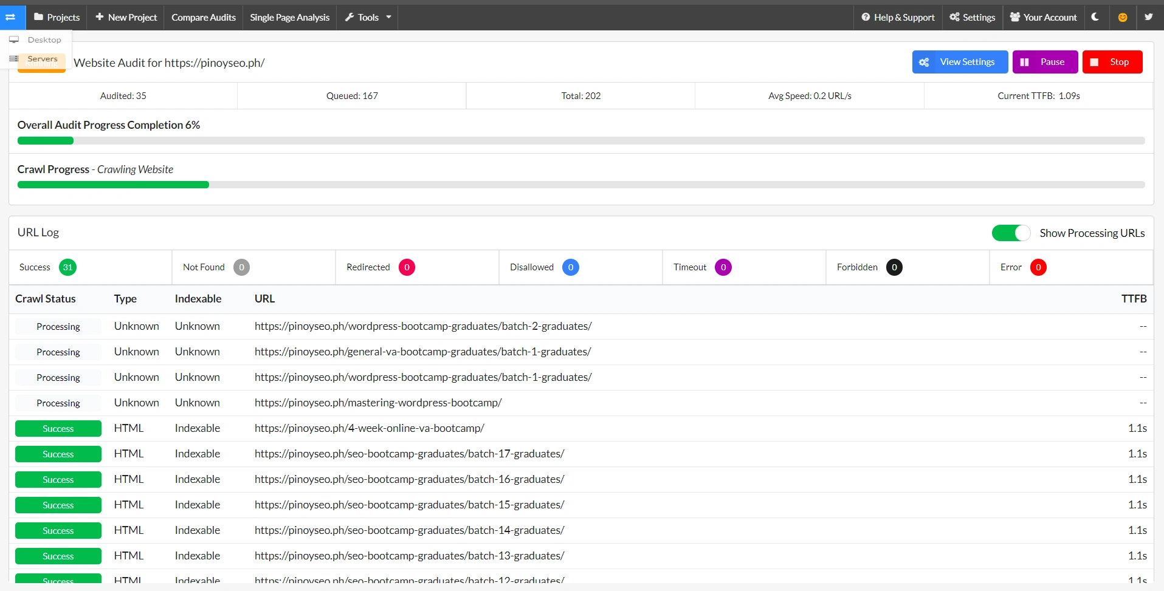
Task: Stop the running website audit
Action: (1113, 61)
